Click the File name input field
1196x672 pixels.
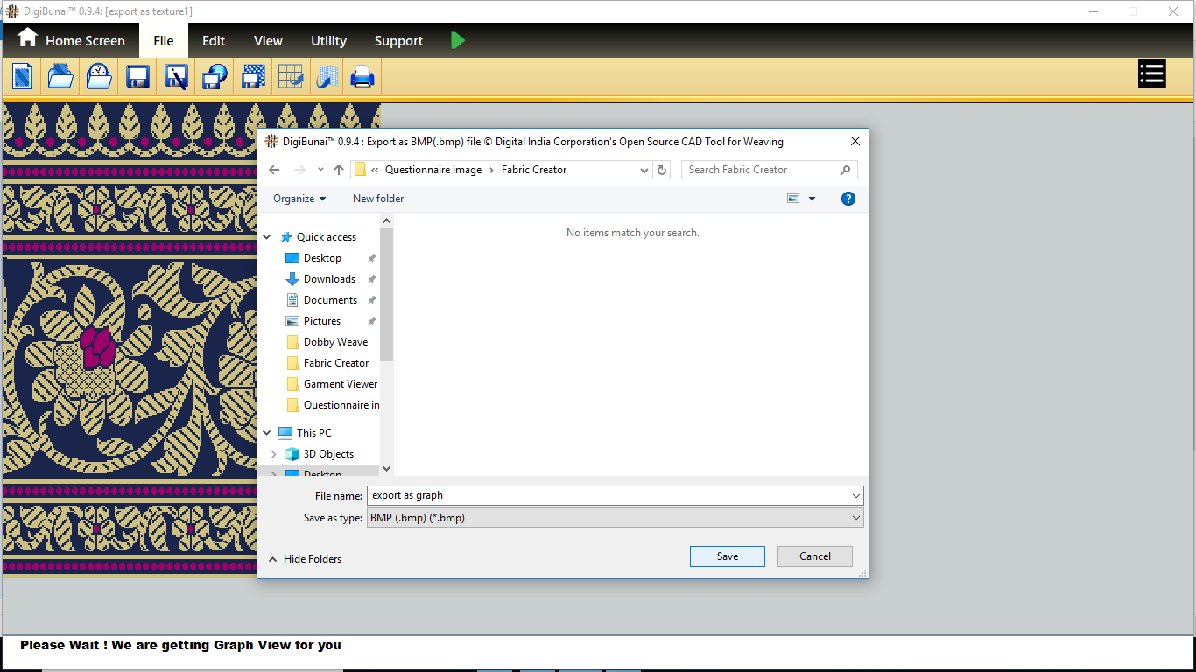[609, 495]
